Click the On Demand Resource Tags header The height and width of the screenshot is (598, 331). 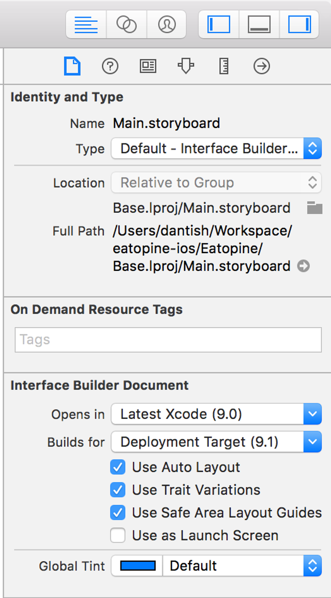pyautogui.click(x=96, y=309)
